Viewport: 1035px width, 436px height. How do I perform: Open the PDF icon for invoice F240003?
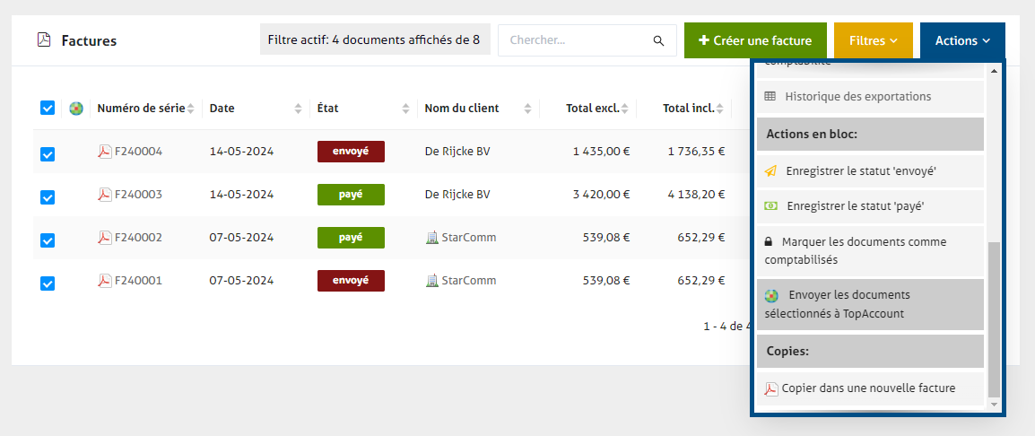[x=105, y=195]
